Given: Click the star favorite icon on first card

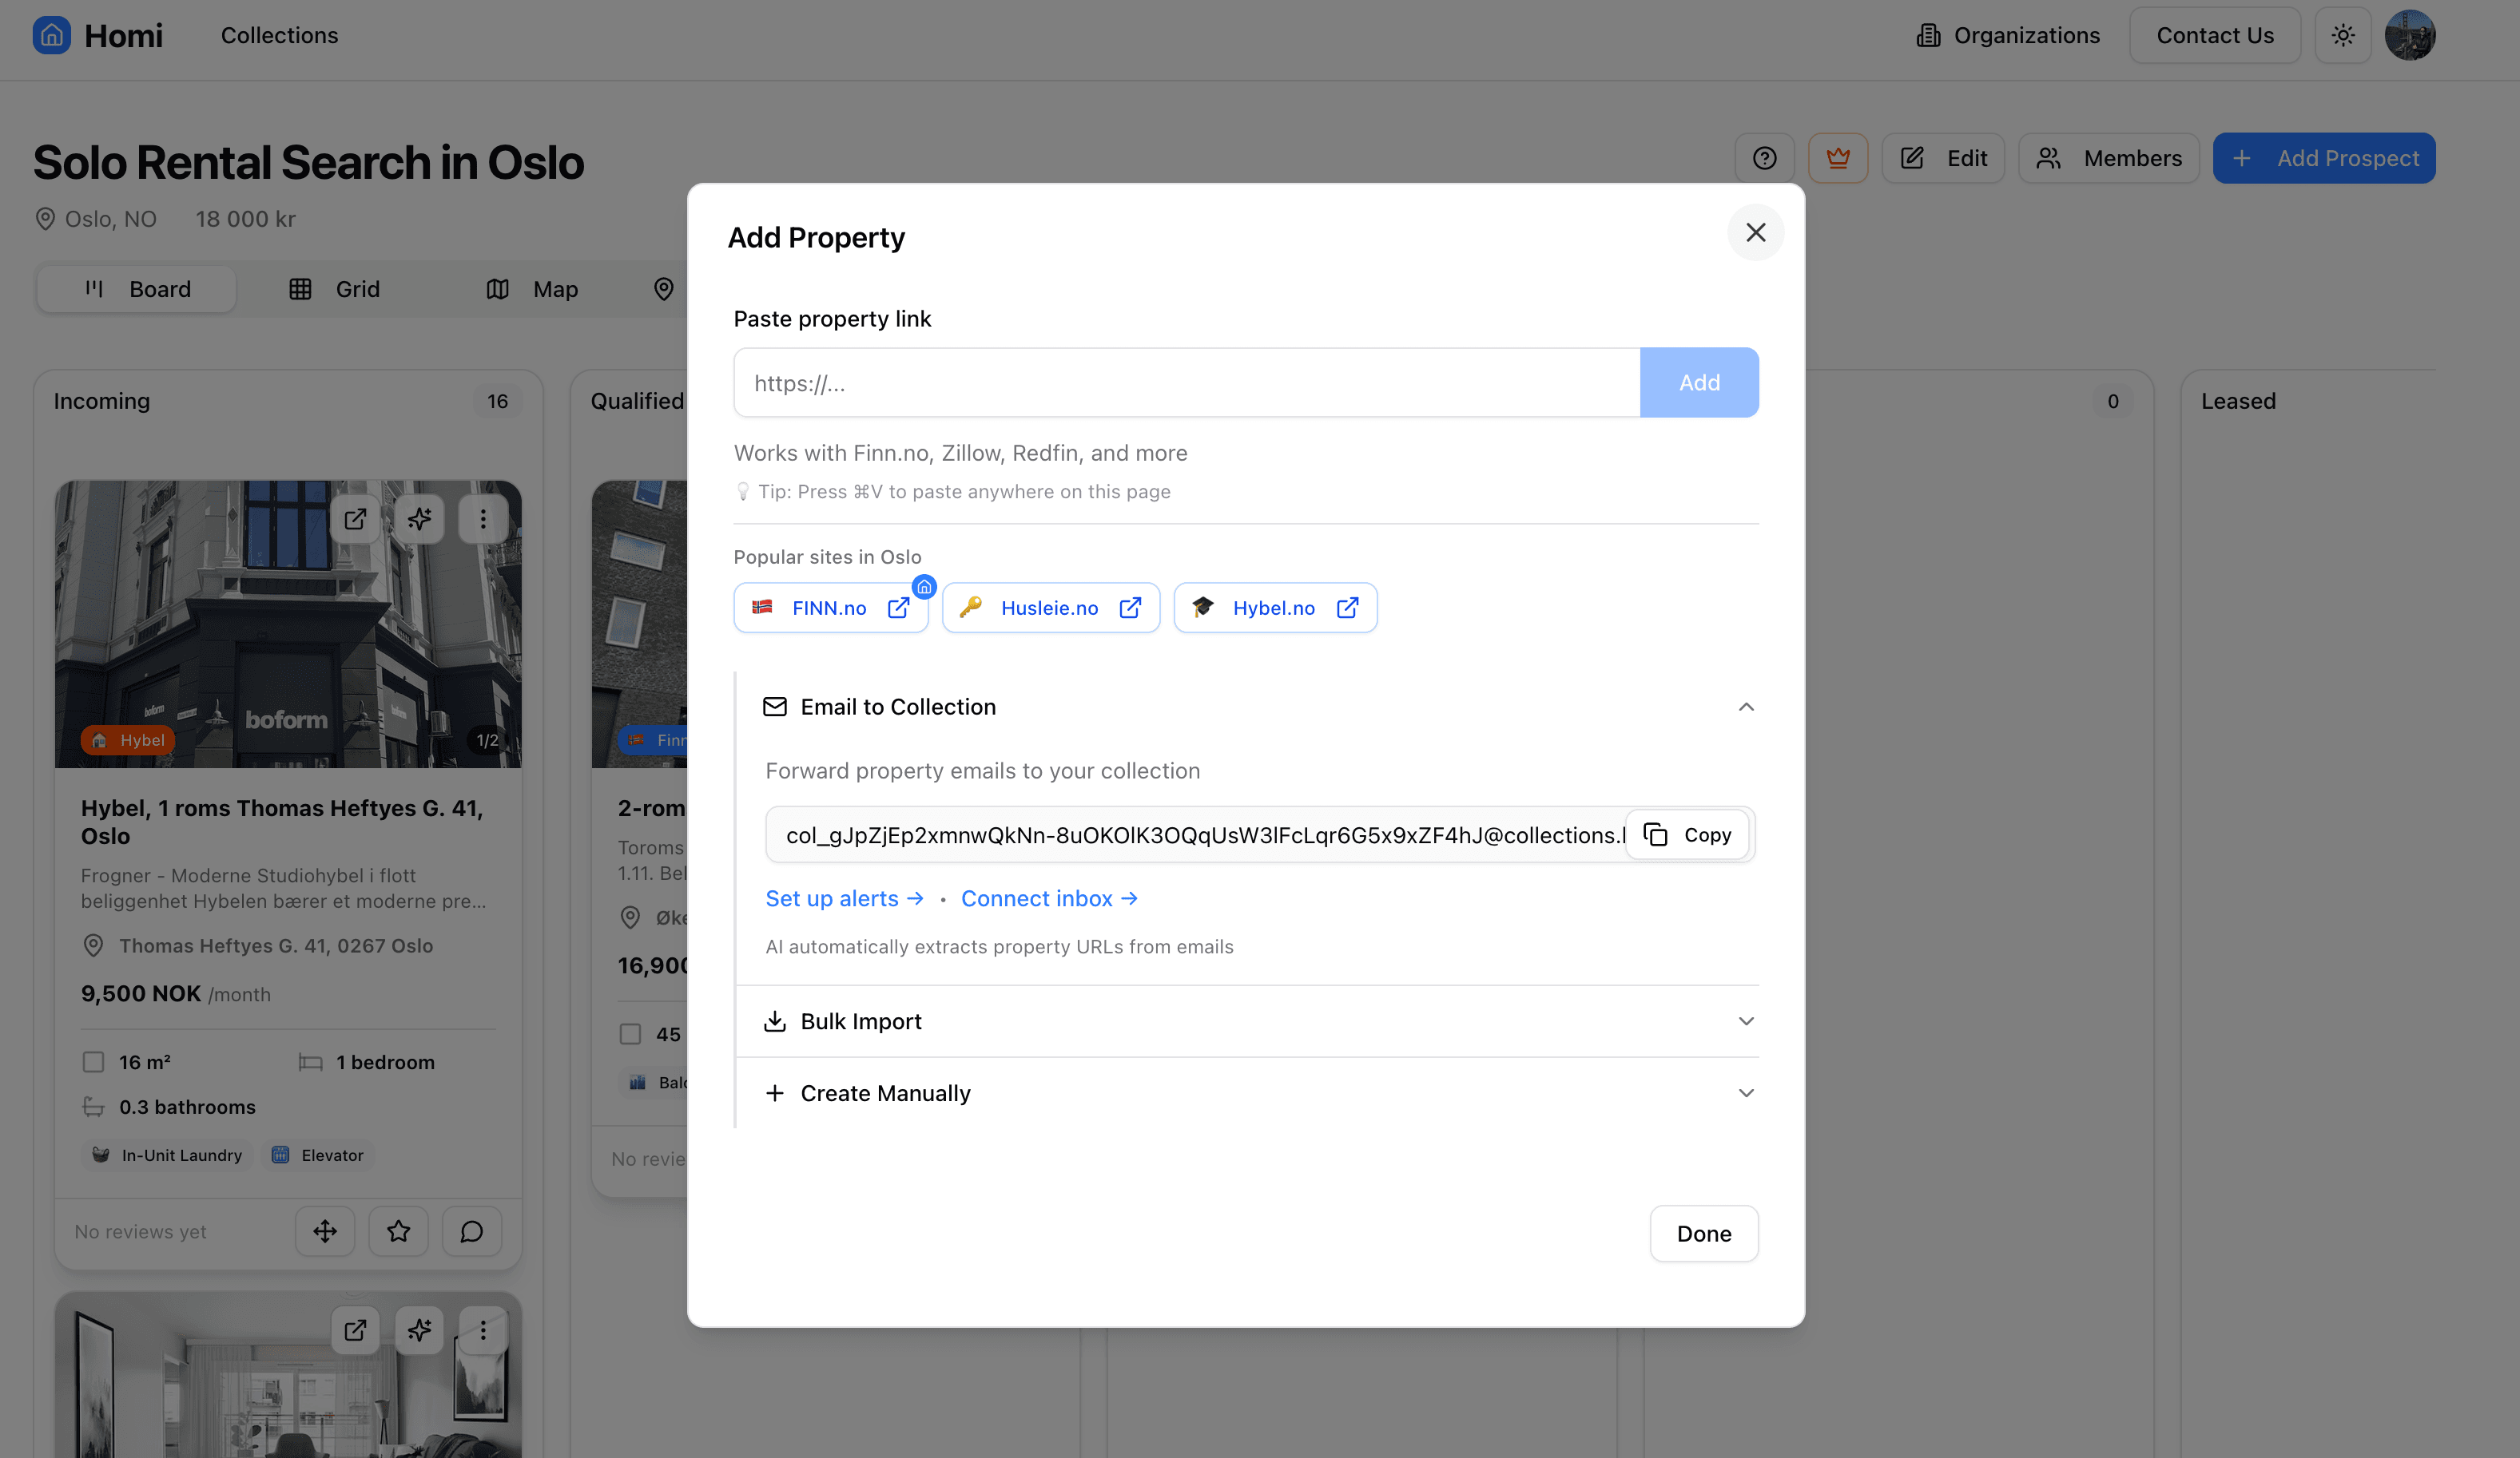Looking at the screenshot, I should 398,1231.
